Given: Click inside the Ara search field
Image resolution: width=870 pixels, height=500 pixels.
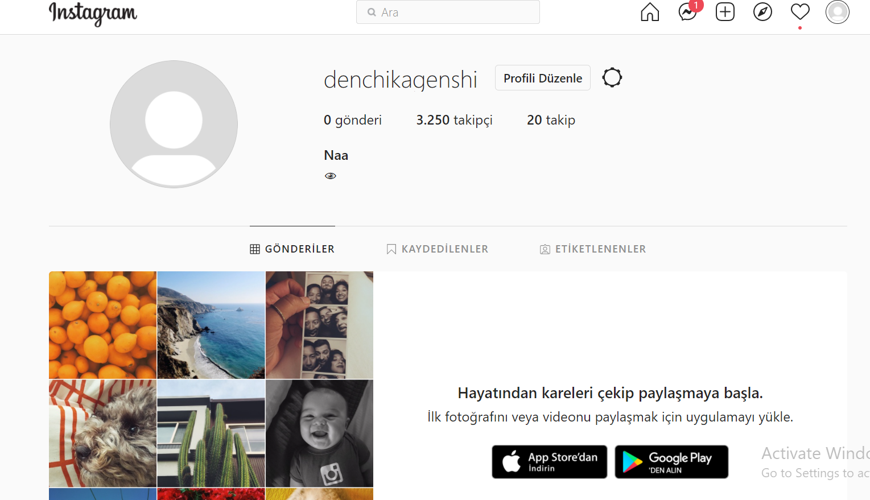Looking at the screenshot, I should [x=448, y=12].
